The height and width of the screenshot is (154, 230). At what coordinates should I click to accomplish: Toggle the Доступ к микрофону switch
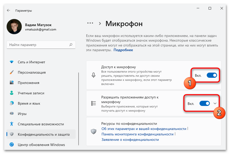212,75
